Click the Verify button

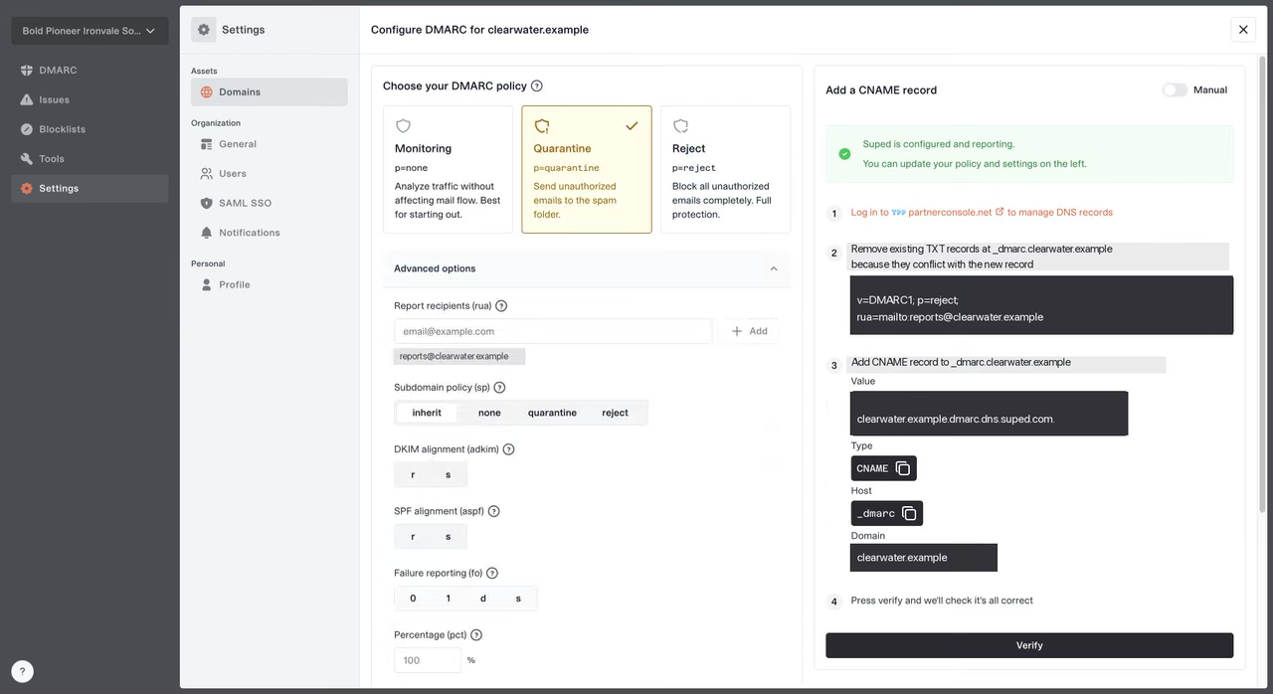coord(1029,645)
